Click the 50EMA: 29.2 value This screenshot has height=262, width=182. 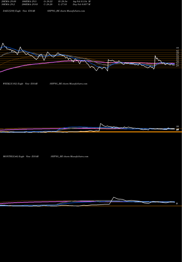click(x=8, y=4)
